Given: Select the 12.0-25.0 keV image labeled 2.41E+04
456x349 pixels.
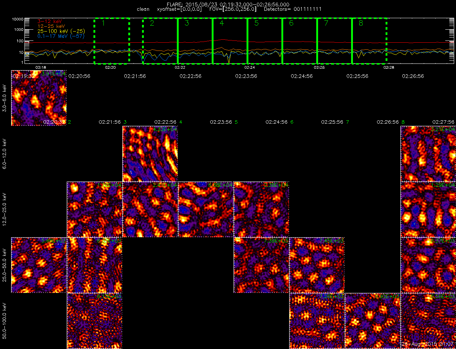Looking at the screenshot, I should (x=150, y=209).
